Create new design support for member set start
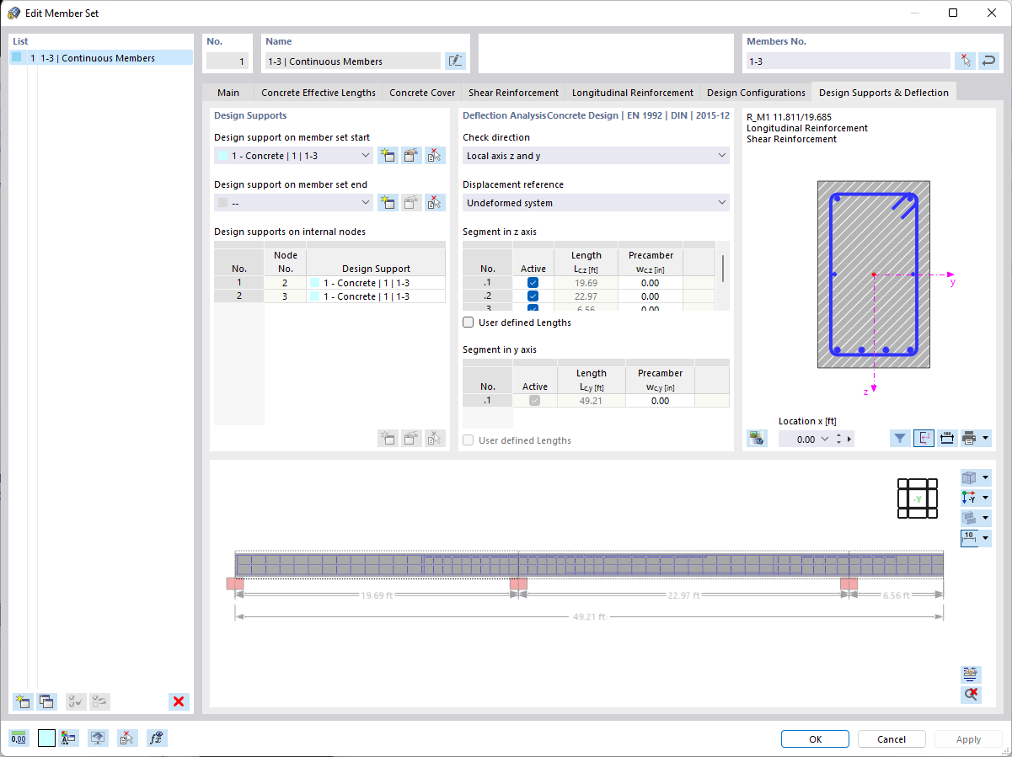This screenshot has width=1012, height=757. click(388, 155)
